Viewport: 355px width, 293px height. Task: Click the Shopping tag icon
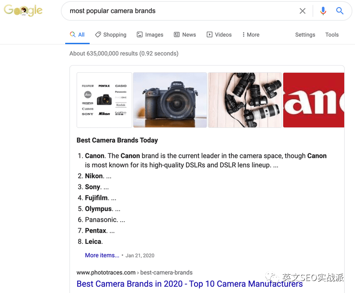click(98, 35)
